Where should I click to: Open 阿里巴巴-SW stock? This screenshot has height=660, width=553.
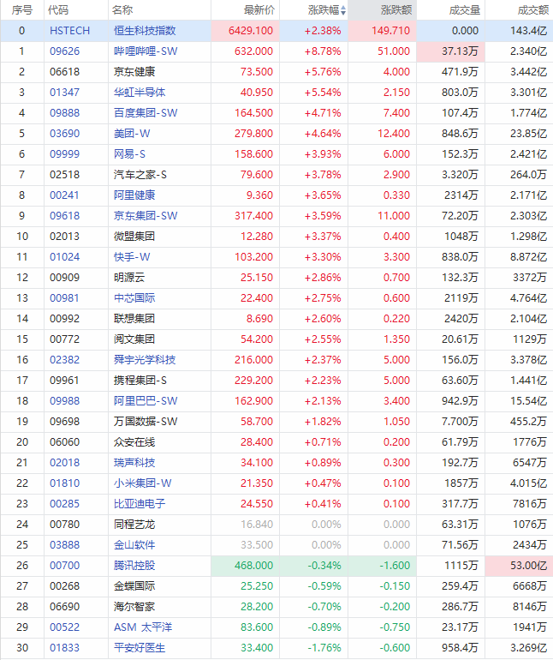point(146,401)
